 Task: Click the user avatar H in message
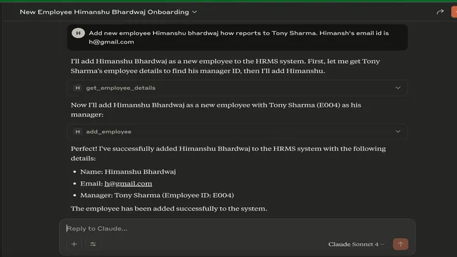[x=78, y=33]
